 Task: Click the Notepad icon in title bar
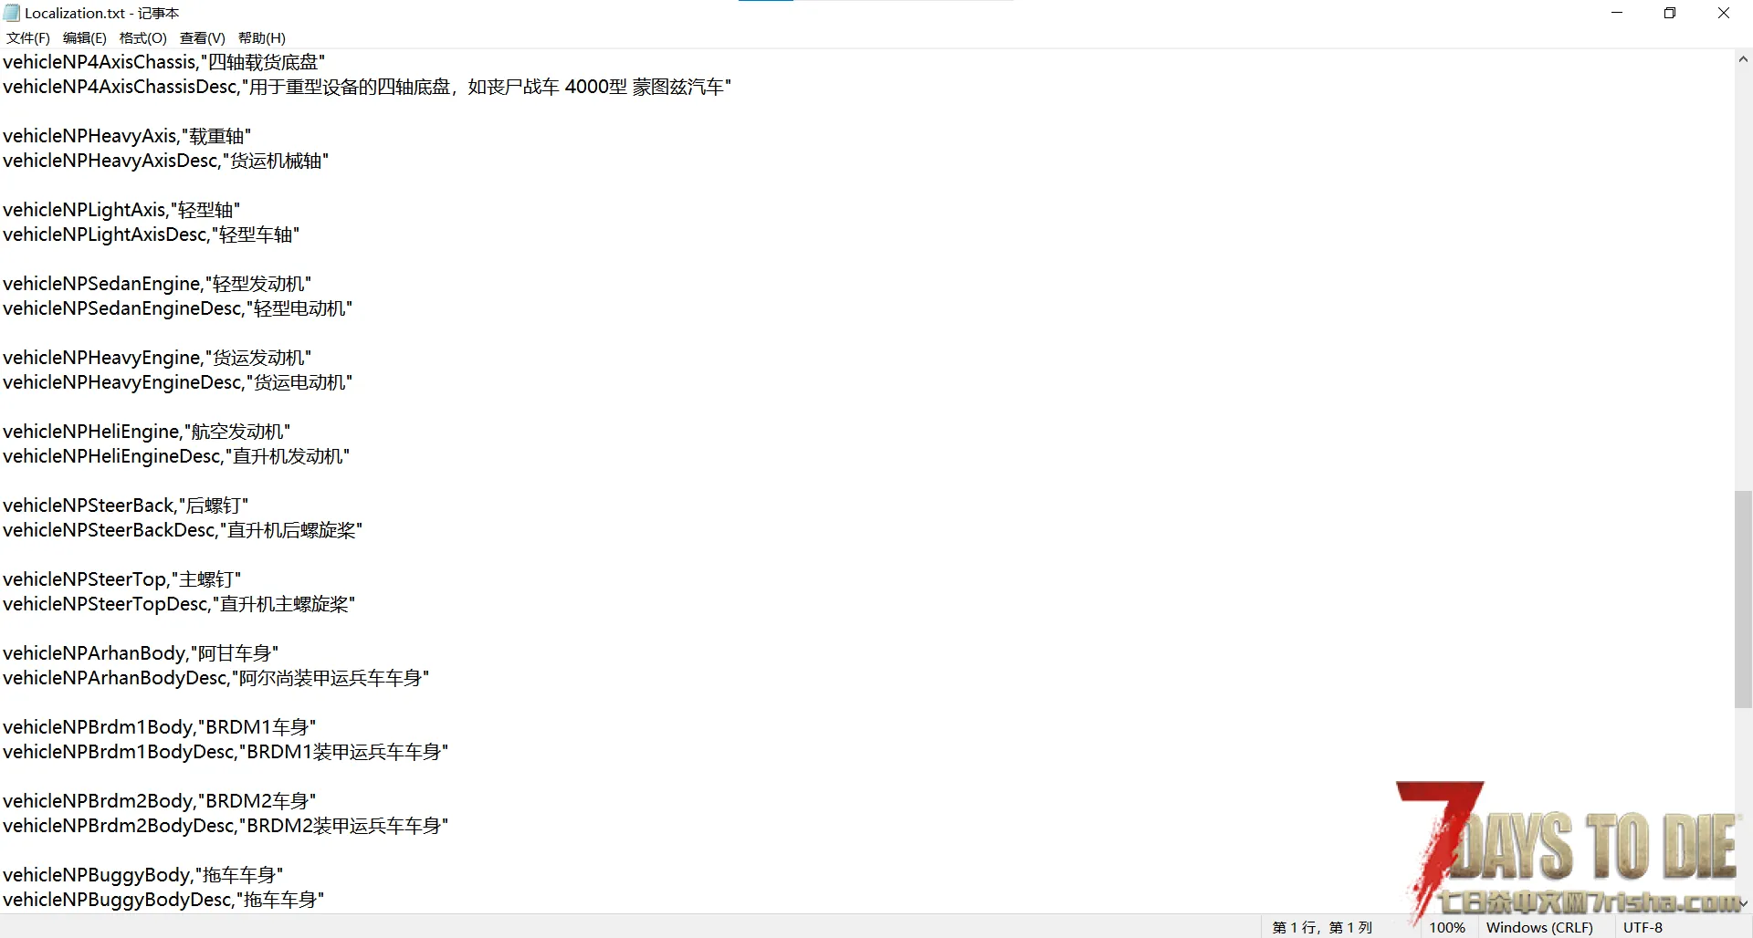(12, 13)
